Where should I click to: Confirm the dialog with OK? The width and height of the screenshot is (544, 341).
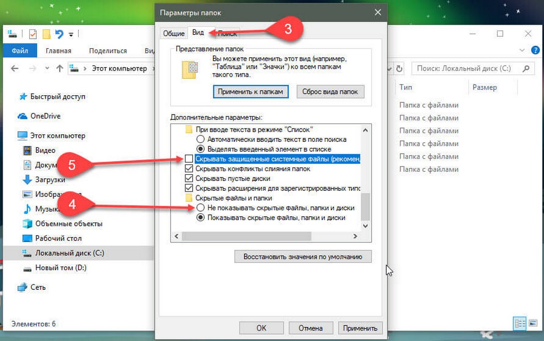click(x=261, y=328)
